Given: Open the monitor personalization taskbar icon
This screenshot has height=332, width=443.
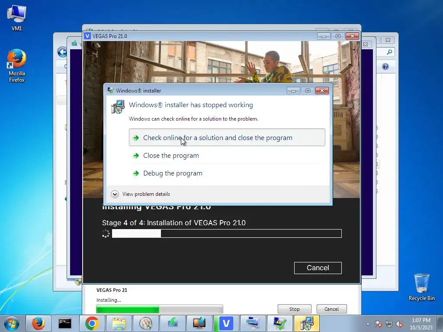Looking at the screenshot, I should coord(199,323).
